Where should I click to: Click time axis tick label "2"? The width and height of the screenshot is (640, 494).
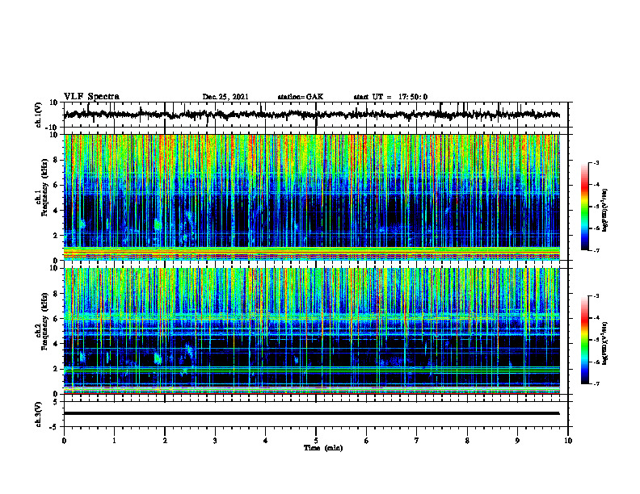tap(165, 441)
